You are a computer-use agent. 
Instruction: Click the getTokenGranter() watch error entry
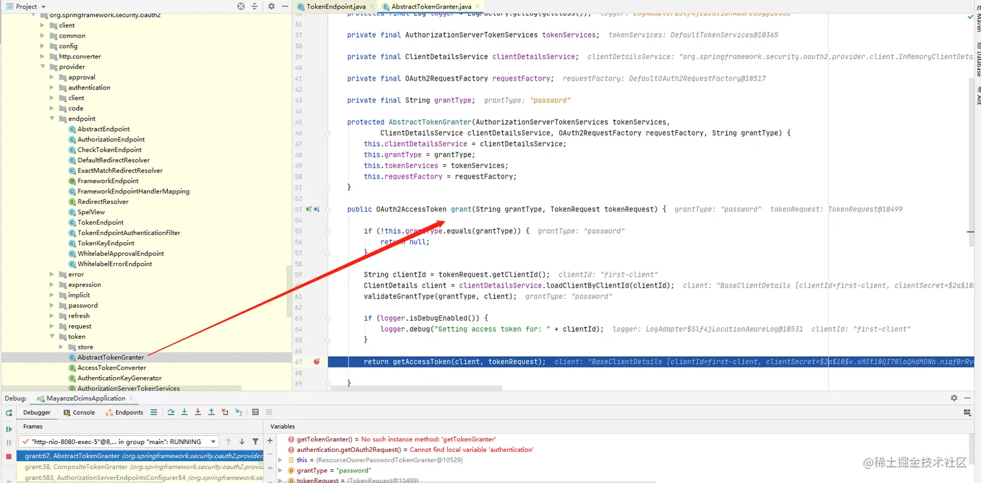392,440
